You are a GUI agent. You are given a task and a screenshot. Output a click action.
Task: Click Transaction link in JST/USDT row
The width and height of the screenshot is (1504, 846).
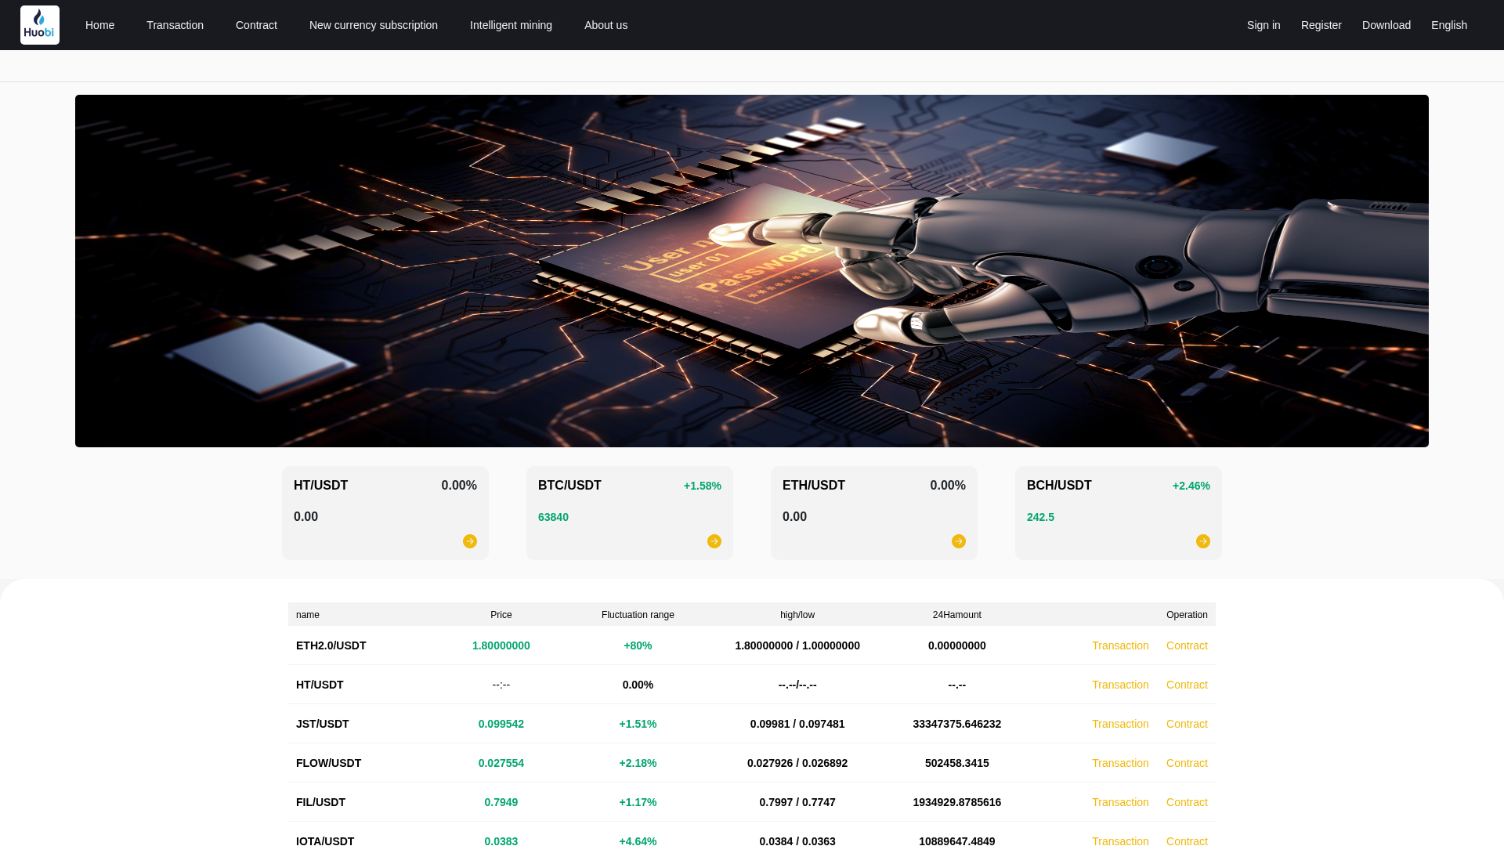(x=1120, y=724)
